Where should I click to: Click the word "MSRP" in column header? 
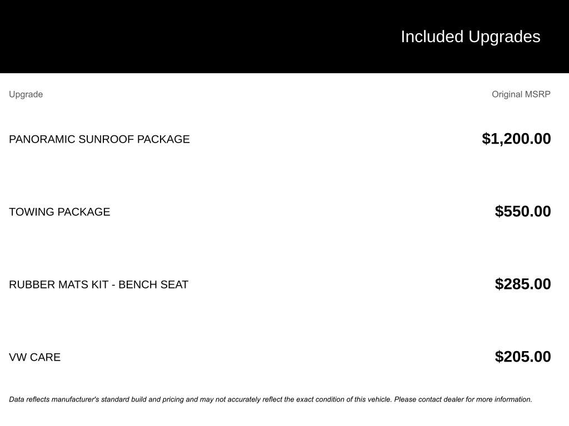point(537,94)
